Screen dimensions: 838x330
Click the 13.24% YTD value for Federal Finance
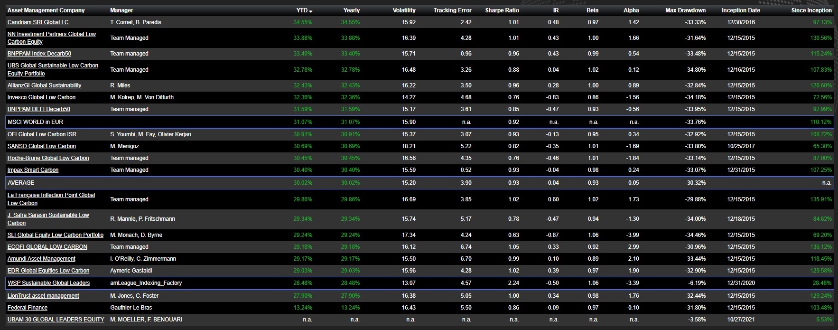coord(303,308)
